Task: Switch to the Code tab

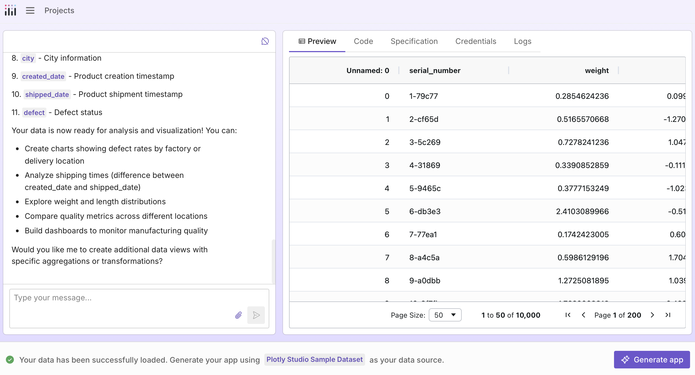Action: coord(363,41)
